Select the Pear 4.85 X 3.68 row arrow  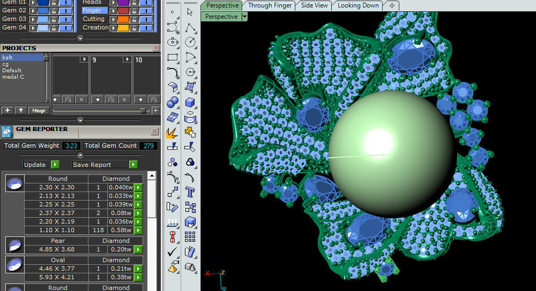pos(138,250)
